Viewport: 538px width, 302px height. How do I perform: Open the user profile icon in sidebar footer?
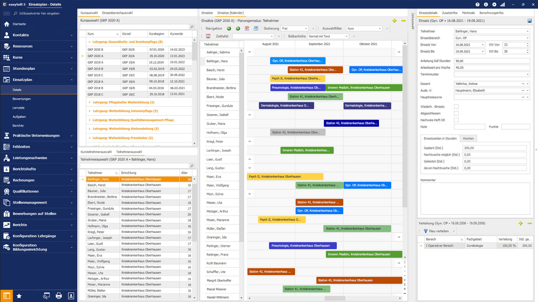71,296
